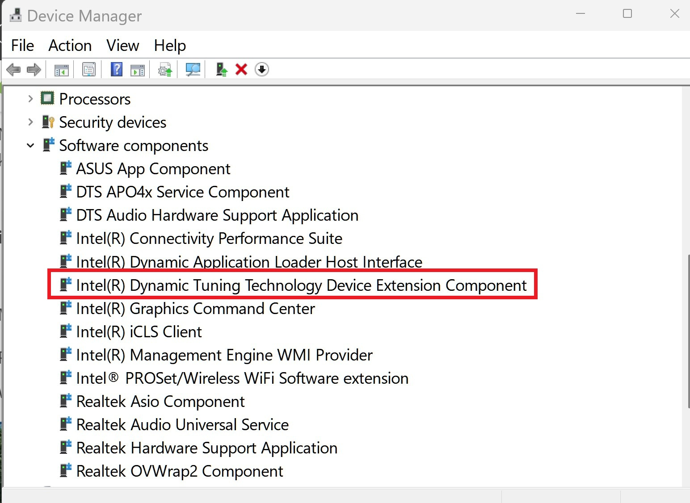Image resolution: width=690 pixels, height=503 pixels.
Task: Click the Software components category icon
Action: [x=48, y=145]
